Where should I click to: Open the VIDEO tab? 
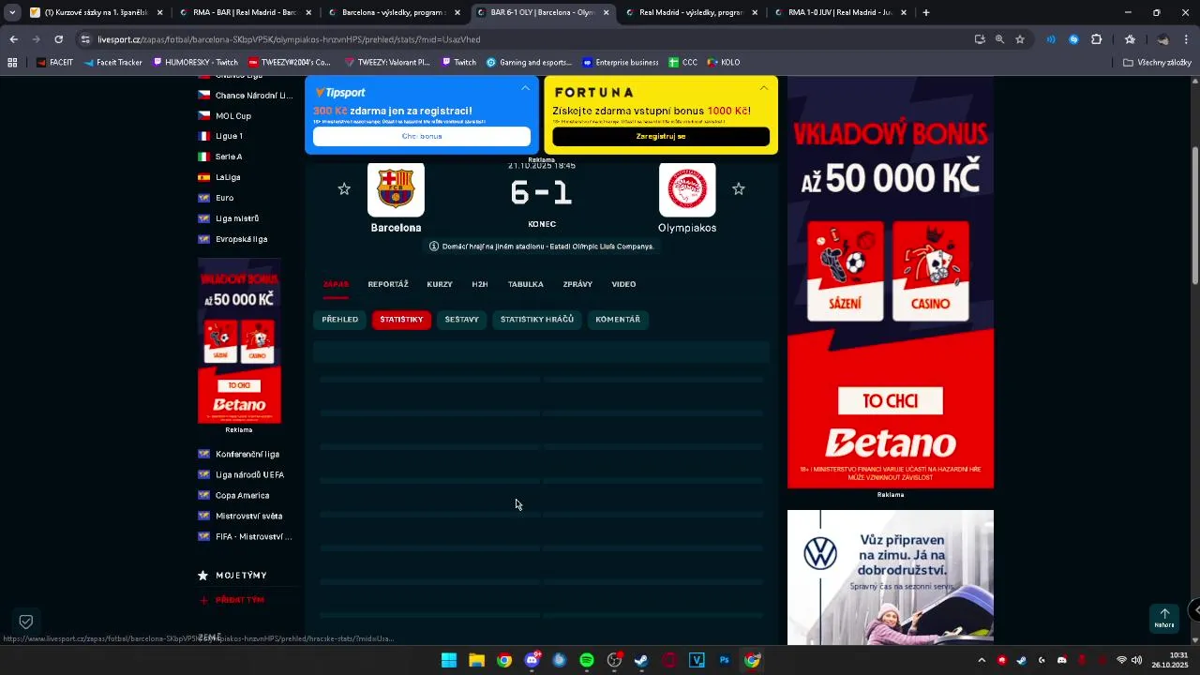pos(623,284)
